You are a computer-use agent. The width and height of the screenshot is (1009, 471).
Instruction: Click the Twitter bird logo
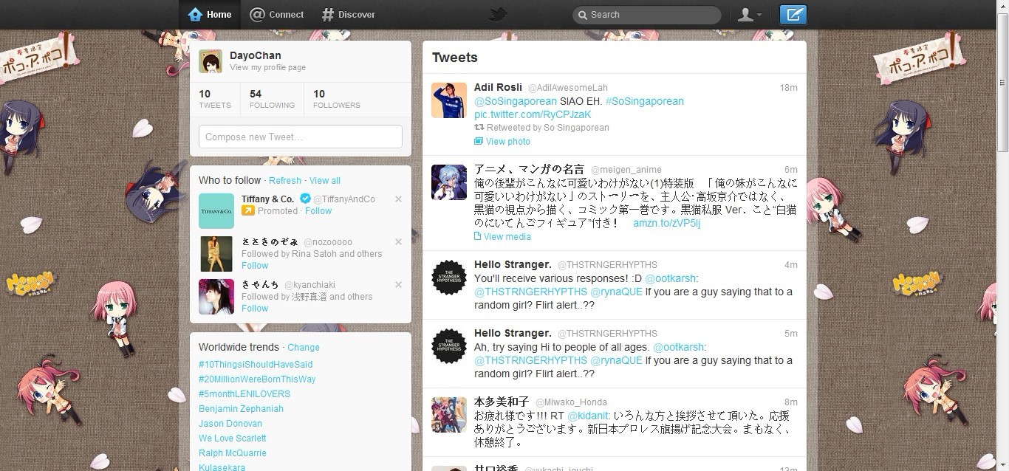(x=498, y=14)
